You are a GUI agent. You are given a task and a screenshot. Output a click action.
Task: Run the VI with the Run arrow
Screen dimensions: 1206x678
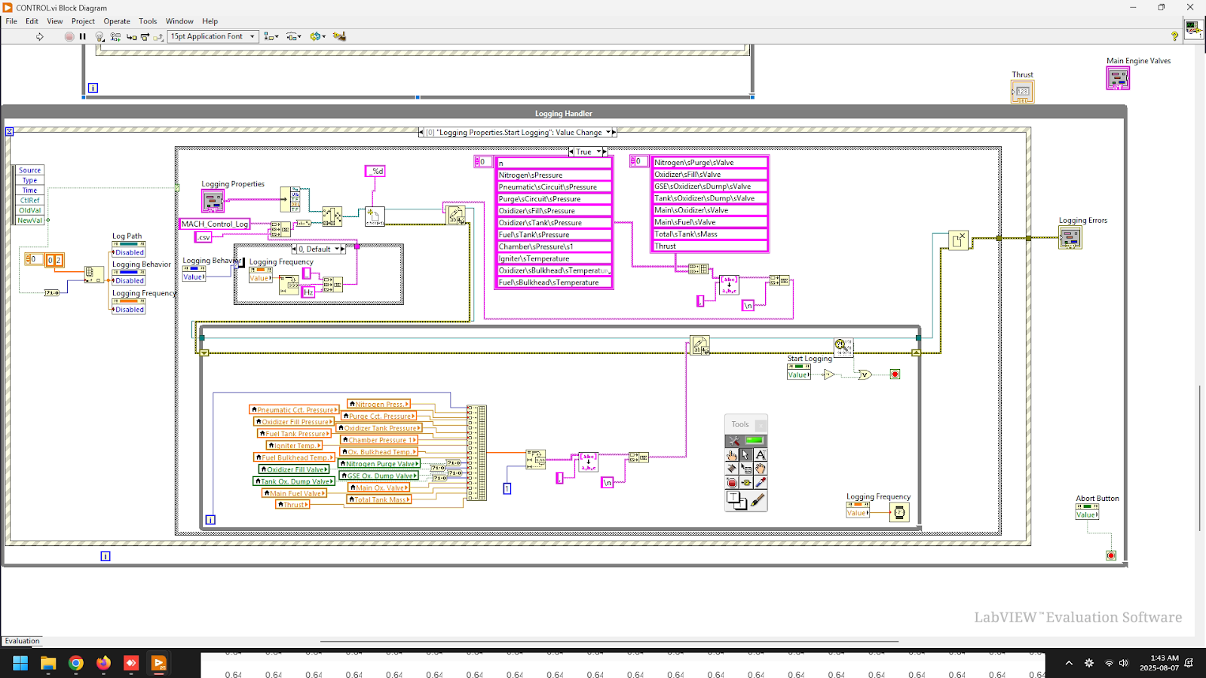pos(40,36)
